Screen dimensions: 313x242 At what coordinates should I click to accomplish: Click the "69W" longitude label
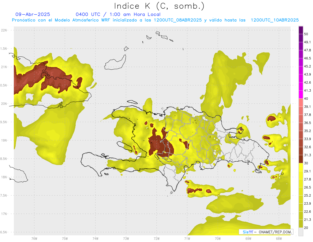[248, 239]
